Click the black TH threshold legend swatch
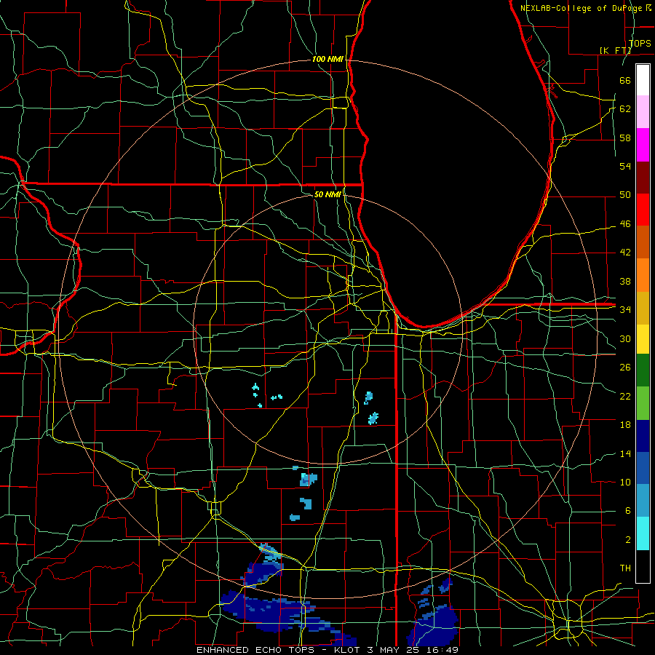 click(643, 566)
